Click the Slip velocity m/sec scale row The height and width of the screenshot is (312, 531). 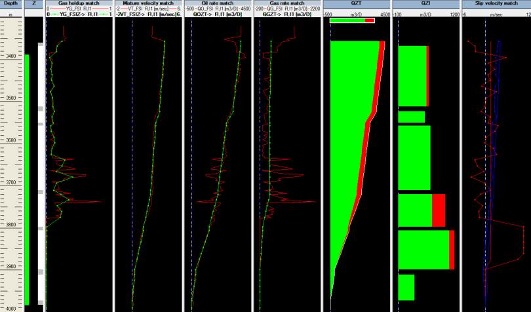496,14
